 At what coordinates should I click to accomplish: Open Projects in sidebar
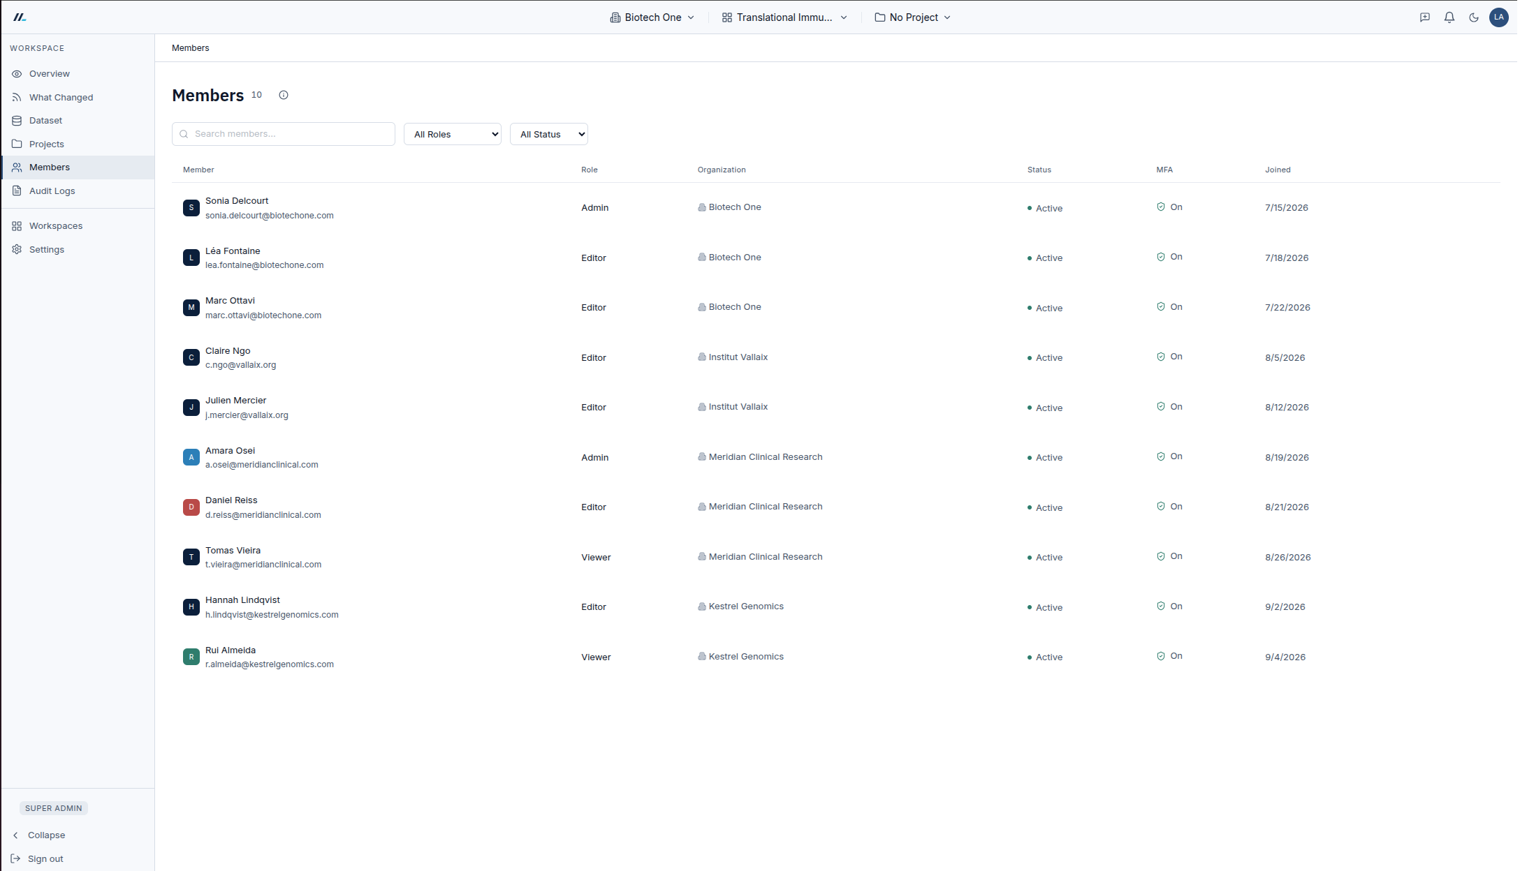[x=78, y=144]
